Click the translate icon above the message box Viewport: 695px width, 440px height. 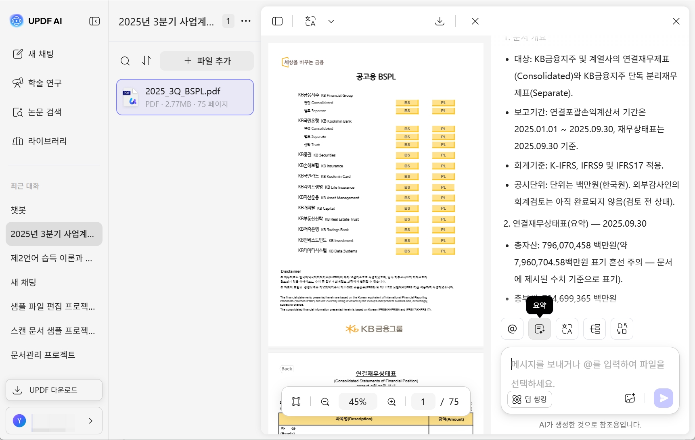tap(567, 329)
